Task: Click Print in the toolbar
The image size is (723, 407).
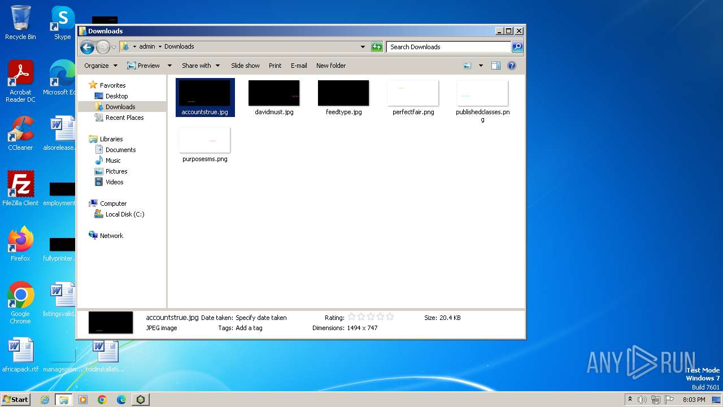Action: point(275,66)
